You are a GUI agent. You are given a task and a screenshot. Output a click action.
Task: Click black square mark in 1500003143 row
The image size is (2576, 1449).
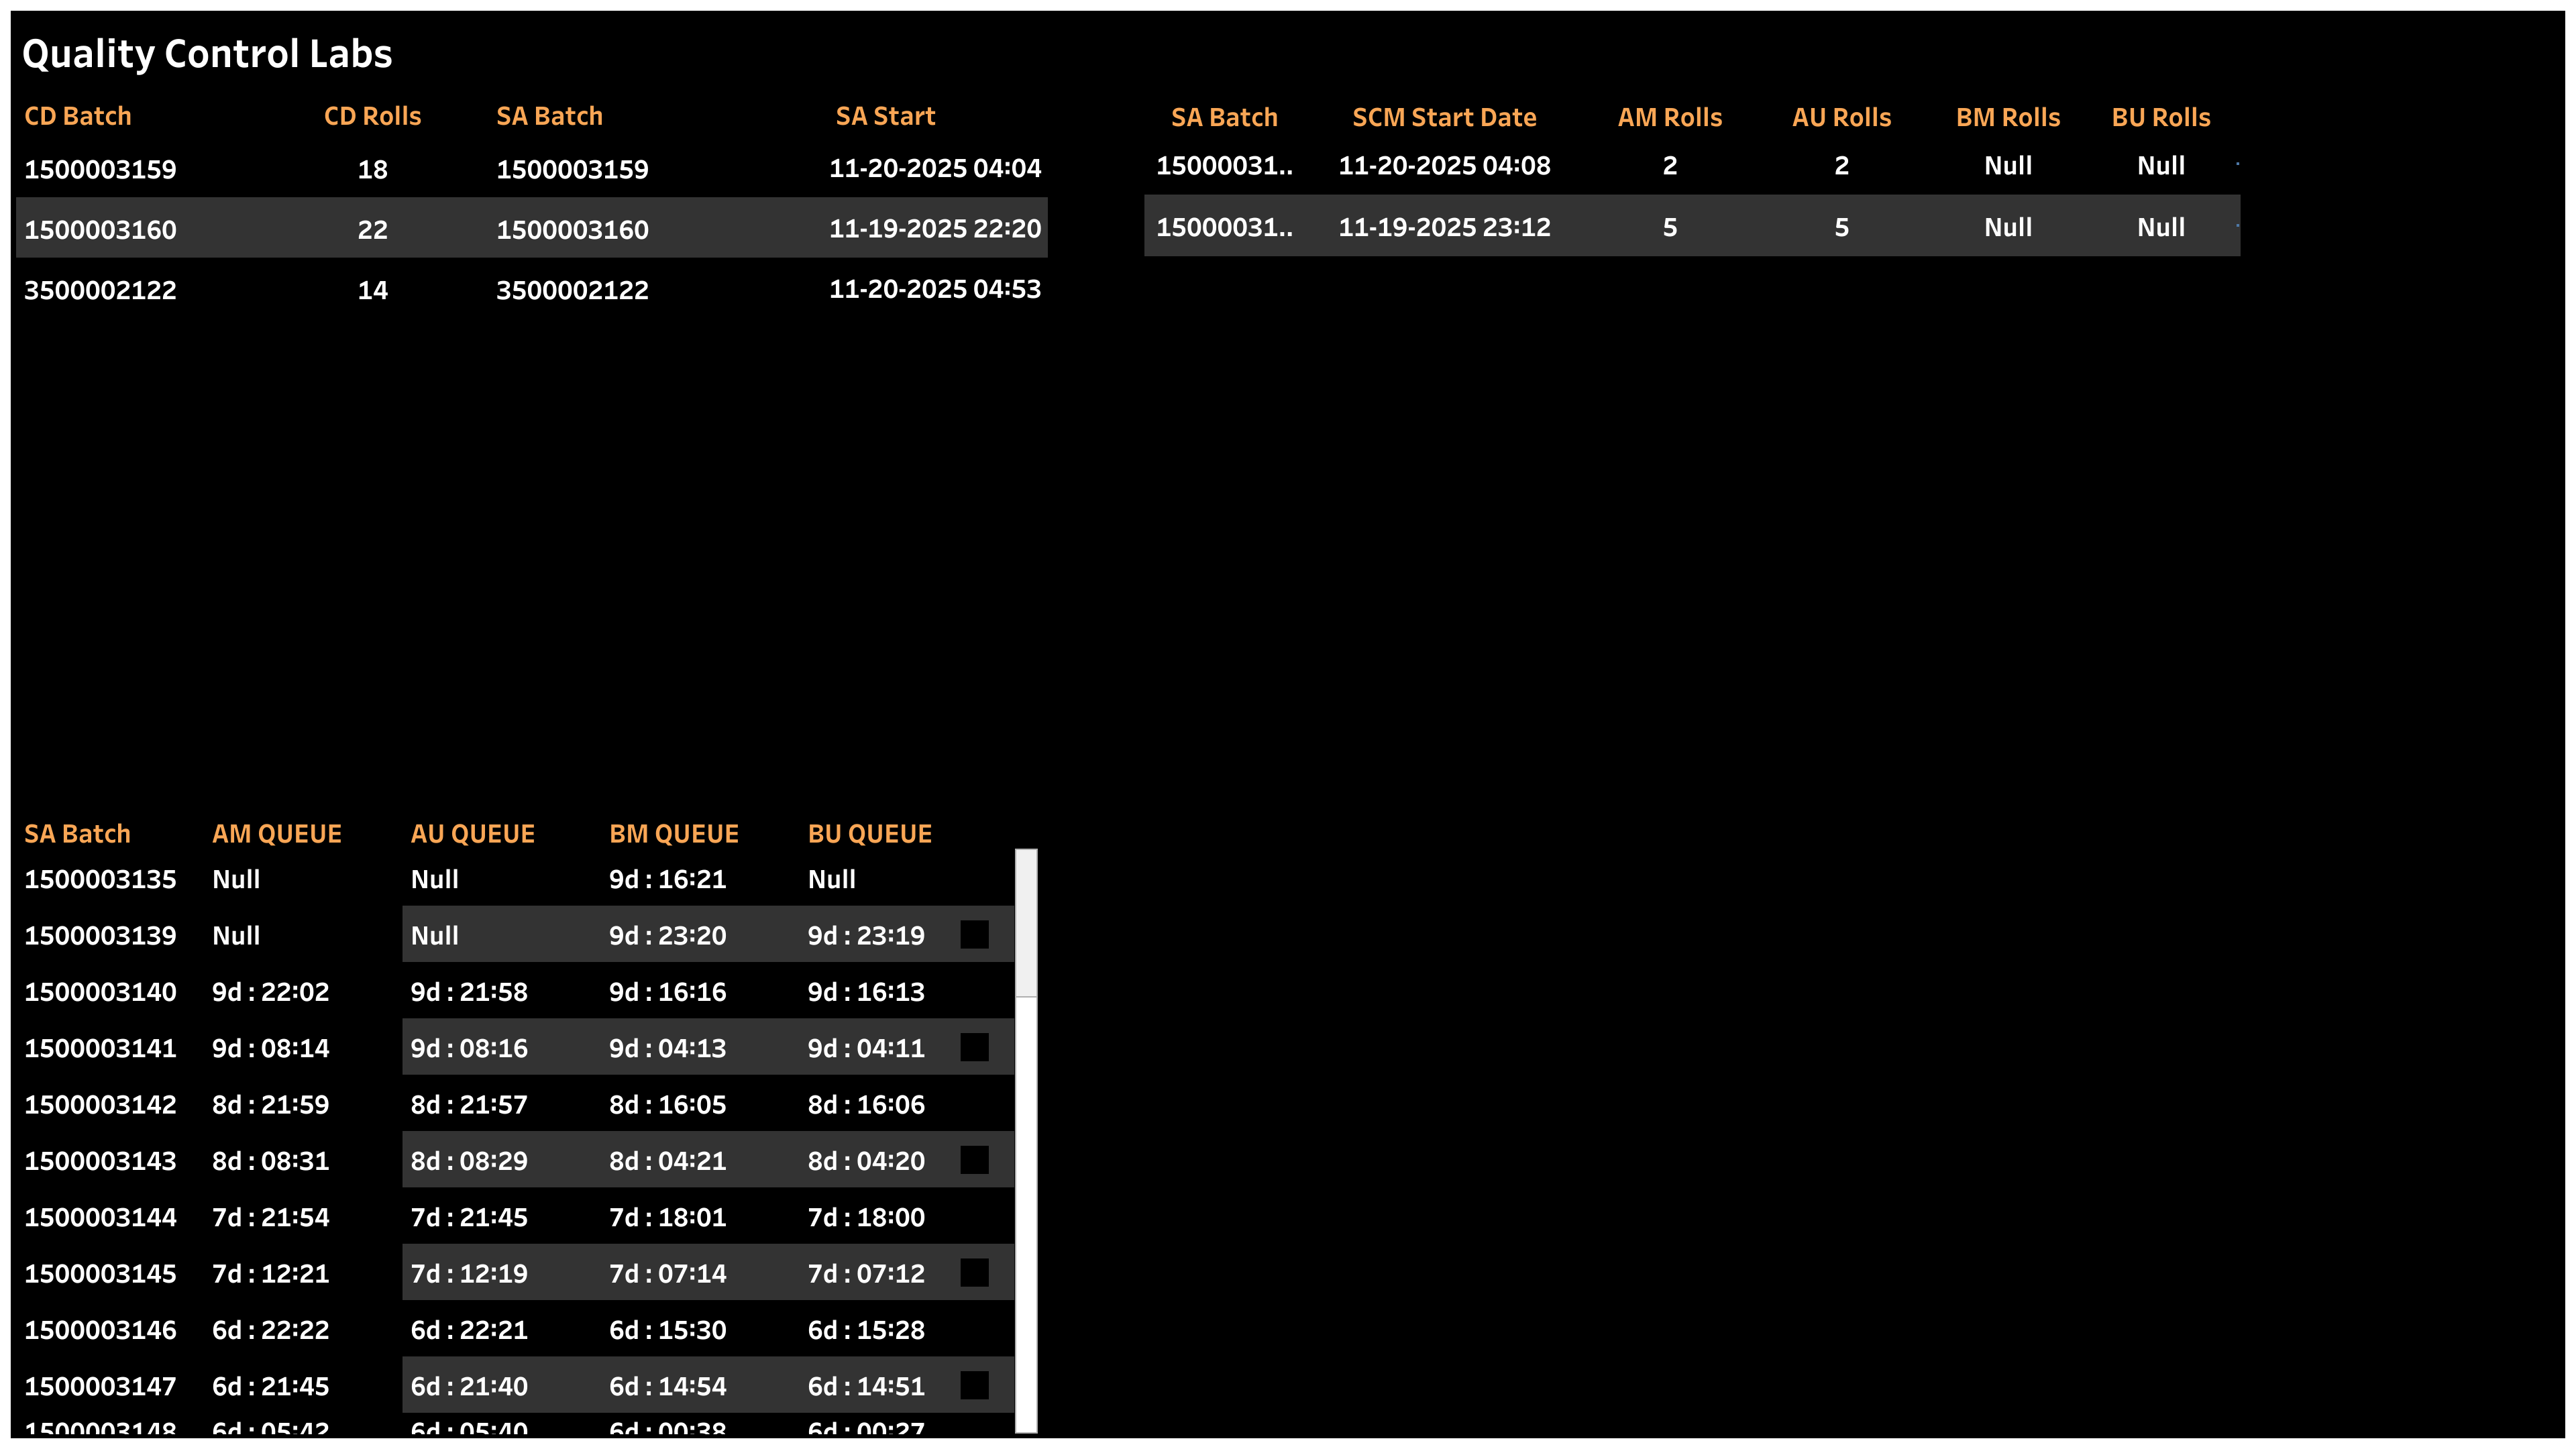[x=974, y=1160]
